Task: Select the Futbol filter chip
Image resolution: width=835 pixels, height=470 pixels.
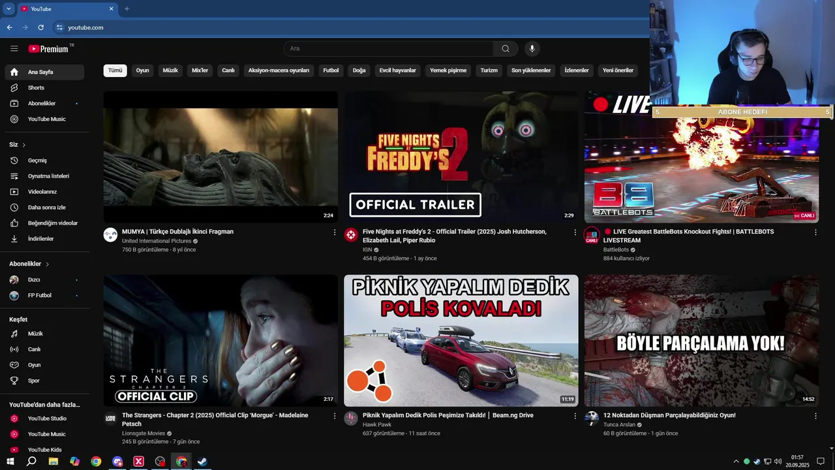Action: (331, 70)
